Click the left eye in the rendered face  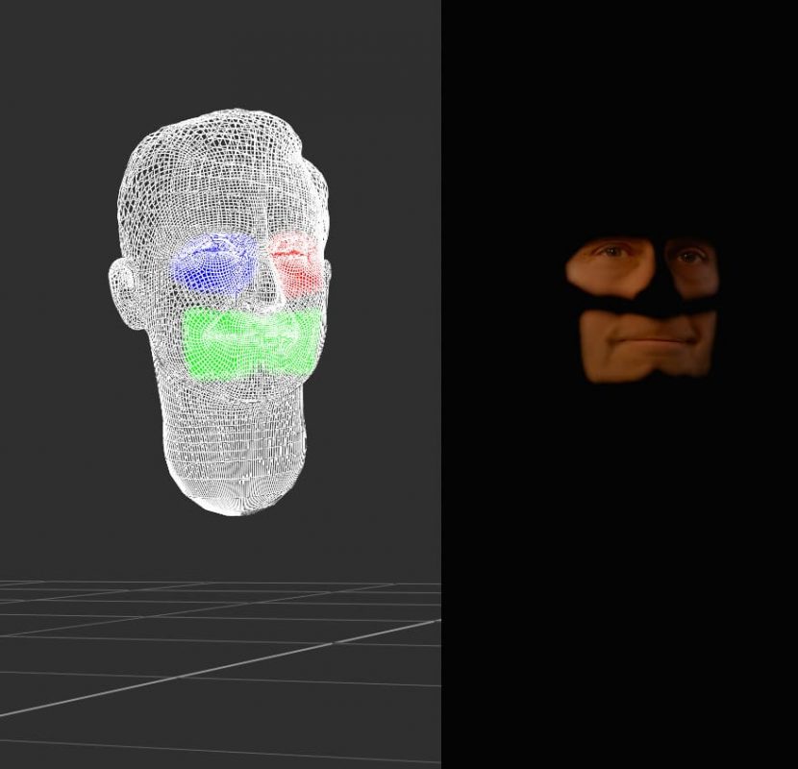pyautogui.click(x=611, y=253)
